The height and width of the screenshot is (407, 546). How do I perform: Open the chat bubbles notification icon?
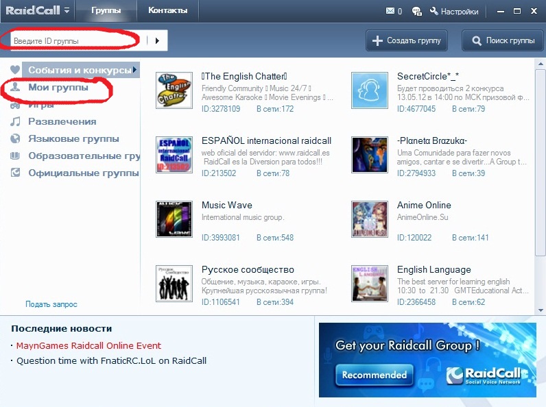tap(416, 12)
